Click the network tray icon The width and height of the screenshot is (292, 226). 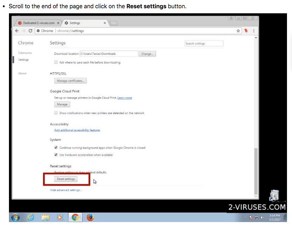[x=257, y=218]
